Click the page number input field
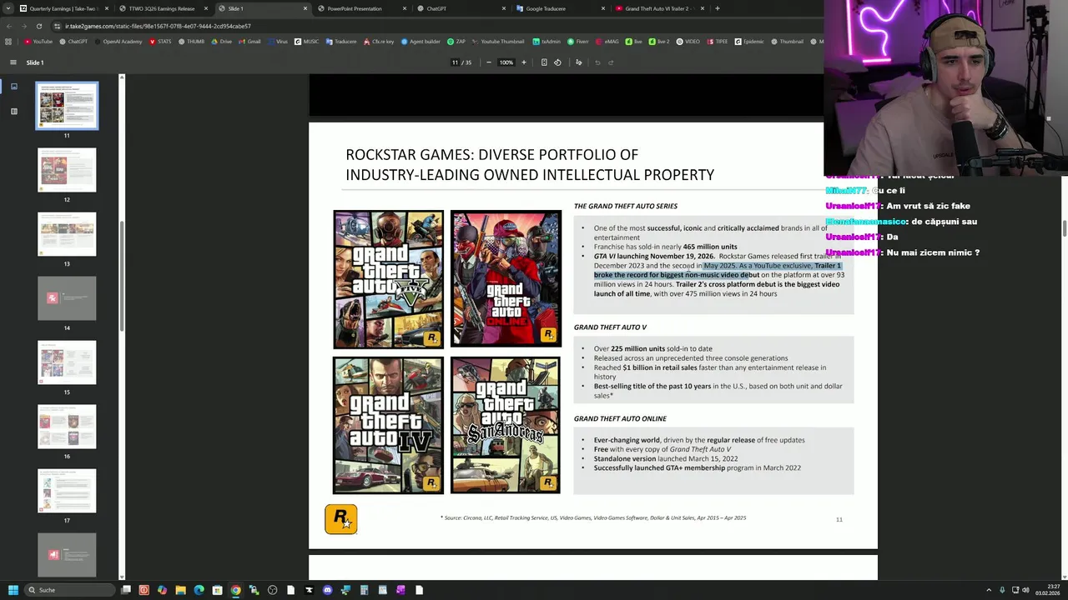The width and height of the screenshot is (1068, 600). point(456,62)
